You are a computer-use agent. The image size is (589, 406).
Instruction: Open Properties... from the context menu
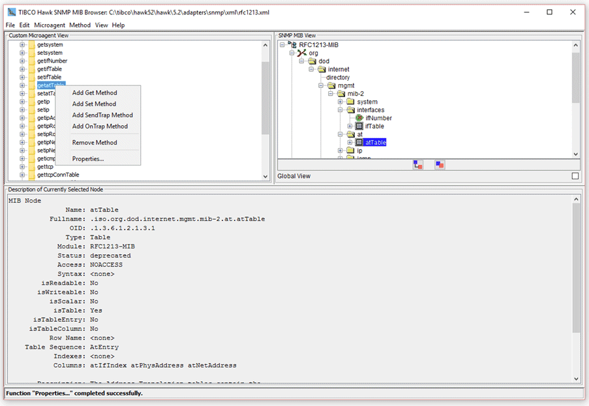(88, 159)
